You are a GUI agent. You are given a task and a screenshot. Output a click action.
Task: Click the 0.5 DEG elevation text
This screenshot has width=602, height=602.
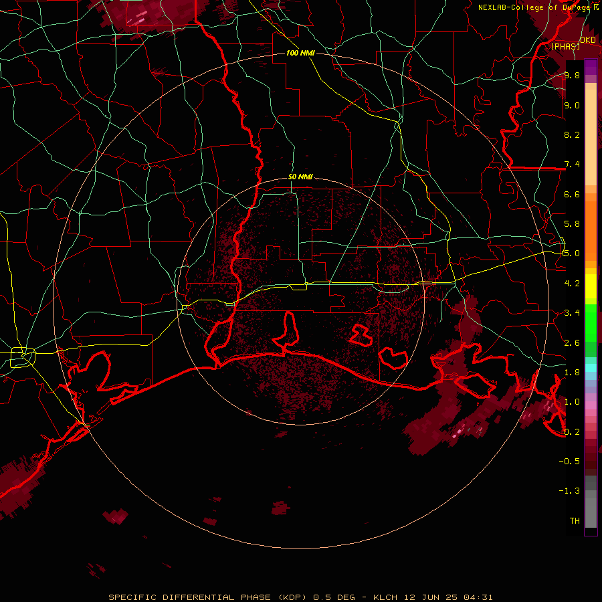[334, 597]
